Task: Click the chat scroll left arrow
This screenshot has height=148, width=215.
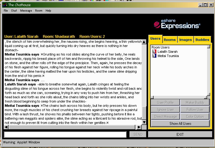Action: pyautogui.click(x=6, y=127)
